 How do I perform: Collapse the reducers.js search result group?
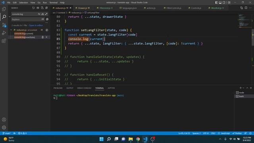coord(11,30)
